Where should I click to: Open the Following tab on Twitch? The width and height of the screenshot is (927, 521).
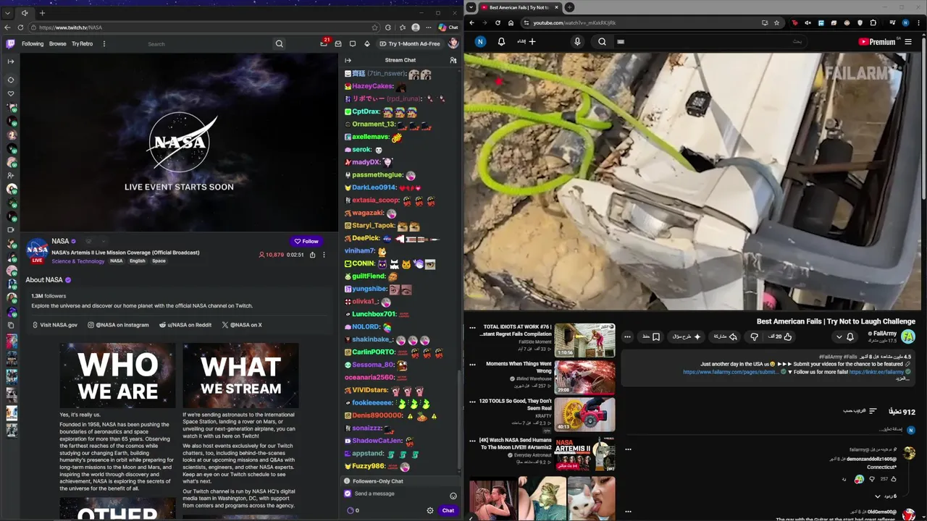point(33,44)
